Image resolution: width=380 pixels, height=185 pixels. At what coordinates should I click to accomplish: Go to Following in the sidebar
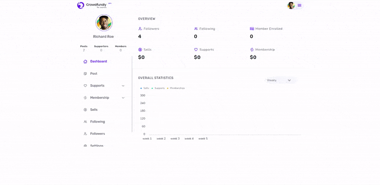(97, 122)
